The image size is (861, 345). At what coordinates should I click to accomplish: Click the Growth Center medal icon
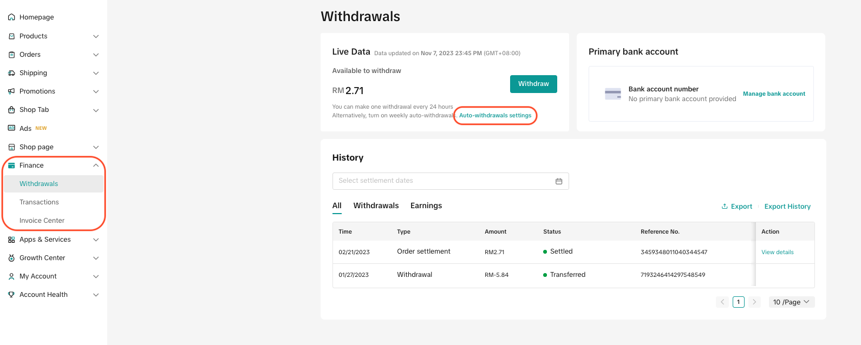(x=11, y=258)
